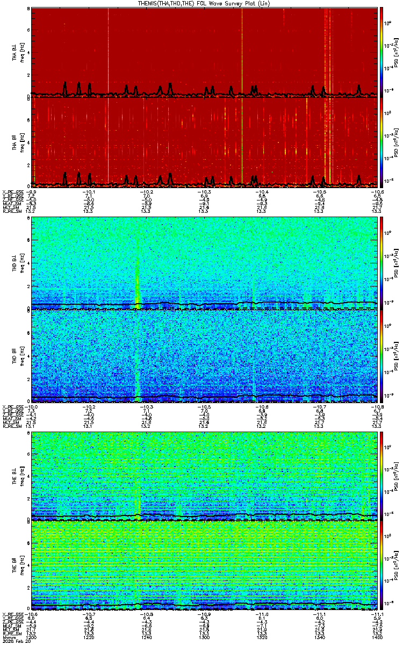Select the THA BL y-axis label

click(x=15, y=52)
